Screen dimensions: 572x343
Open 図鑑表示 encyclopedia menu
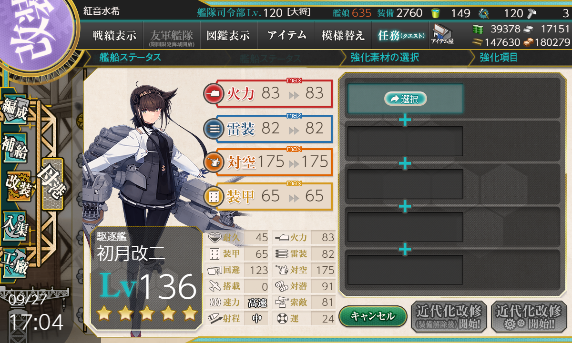point(228,35)
